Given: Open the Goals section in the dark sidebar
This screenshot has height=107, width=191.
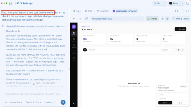Looking at the screenshot, I should [x=74, y=40].
